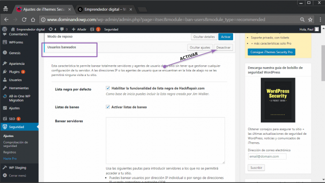Image resolution: width=325 pixels, height=183 pixels.
Task: Click Activar for Modo de reposo
Action: pos(226,37)
